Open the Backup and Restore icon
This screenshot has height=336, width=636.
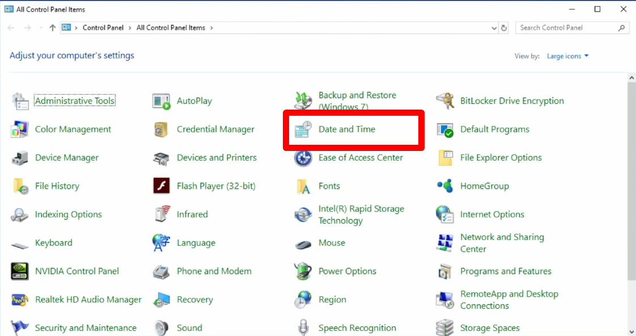click(x=303, y=101)
